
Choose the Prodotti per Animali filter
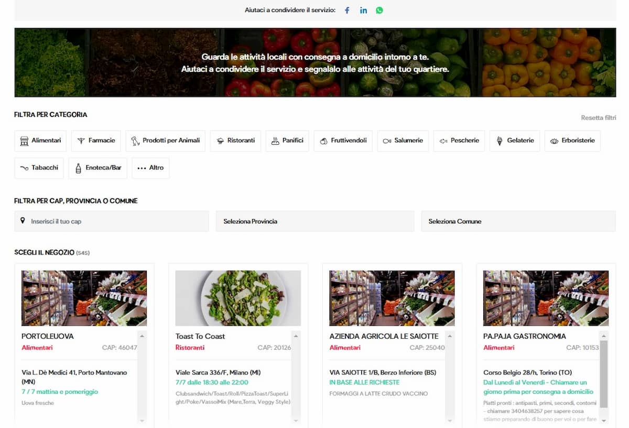pos(165,141)
